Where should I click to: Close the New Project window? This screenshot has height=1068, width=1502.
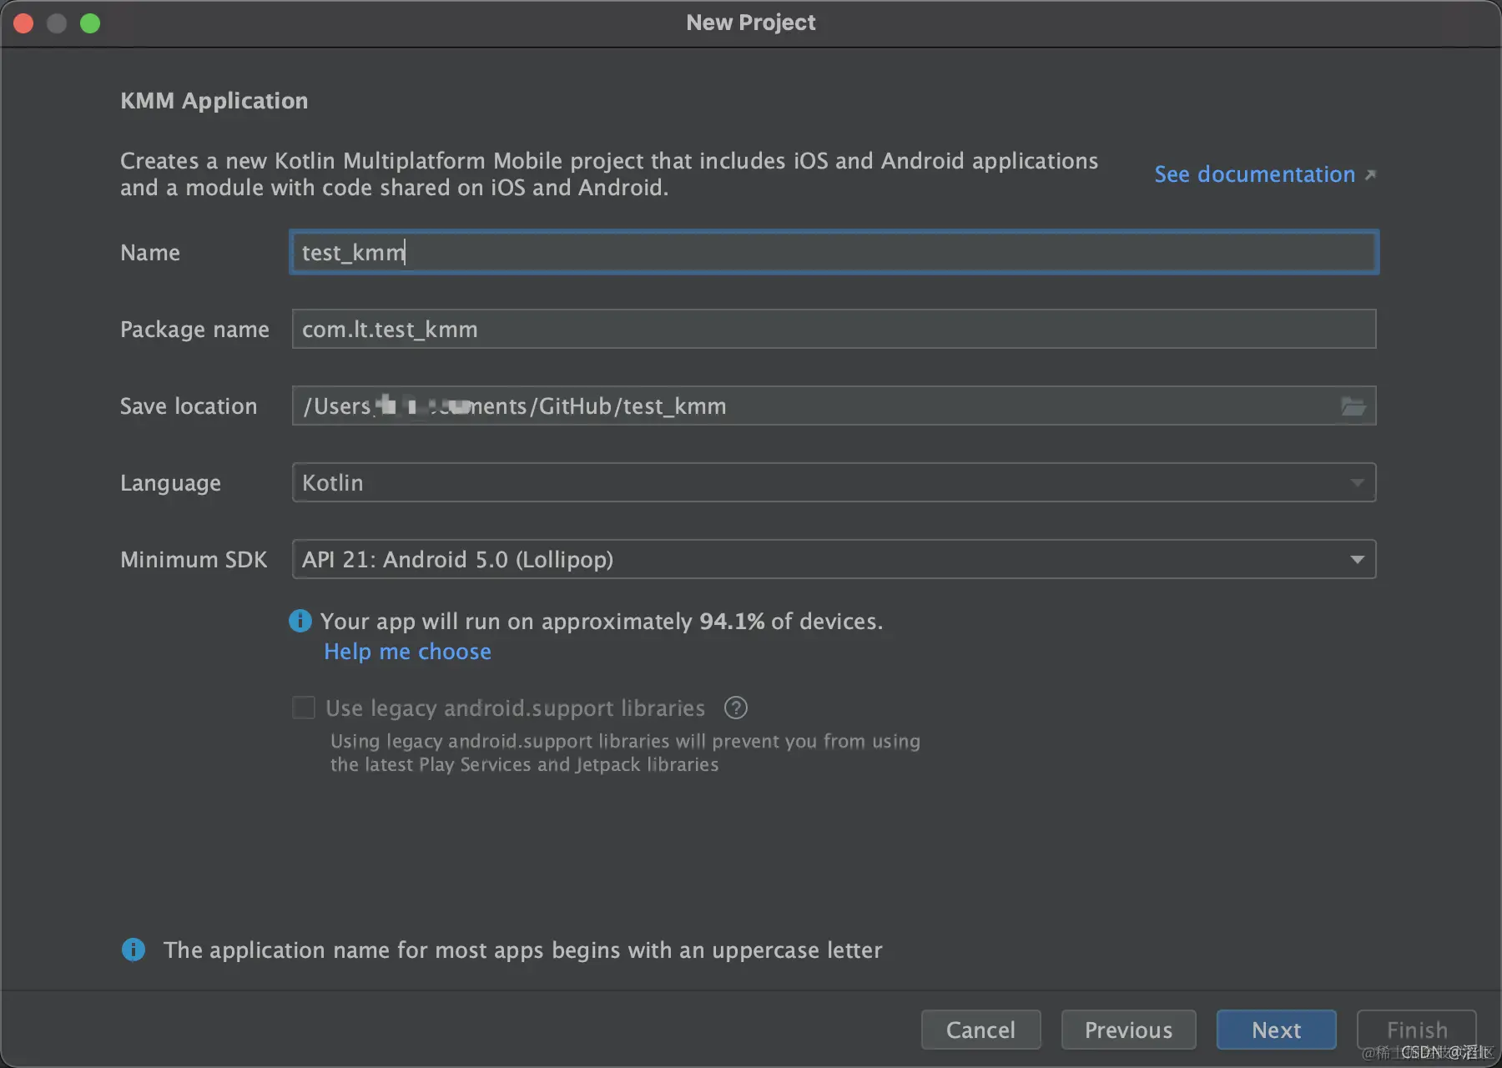[23, 23]
